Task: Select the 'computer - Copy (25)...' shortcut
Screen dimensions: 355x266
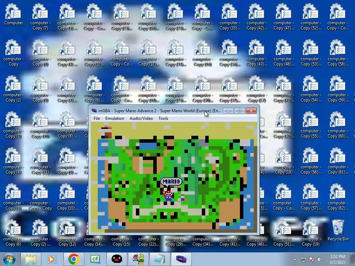Action: [x=175, y=89]
